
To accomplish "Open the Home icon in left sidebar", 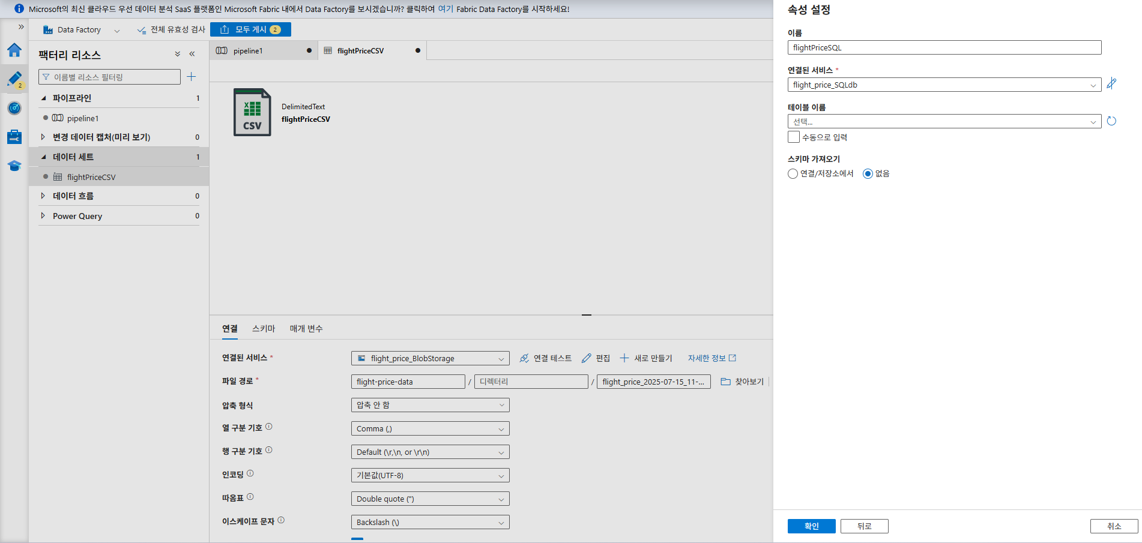I will [x=14, y=50].
